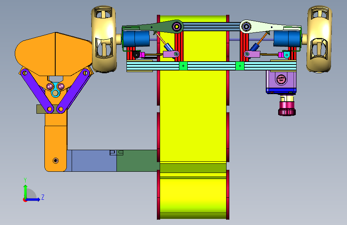Select the light cyan horizontal rail
Screen dimensions: 347x225
(x=211, y=66)
